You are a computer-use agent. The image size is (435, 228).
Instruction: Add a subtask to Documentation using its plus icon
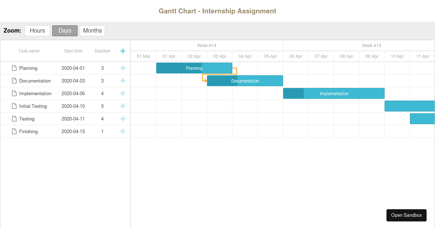[x=123, y=81]
